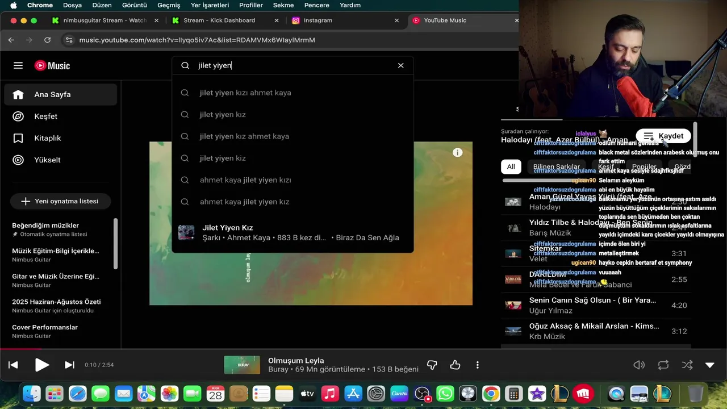Toggle the volume mute icon

click(x=639, y=365)
